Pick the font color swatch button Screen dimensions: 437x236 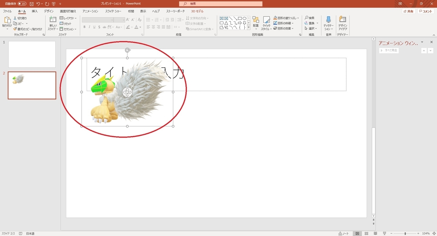137,27
